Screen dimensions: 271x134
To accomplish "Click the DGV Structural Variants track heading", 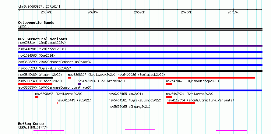I will point(43,39).
